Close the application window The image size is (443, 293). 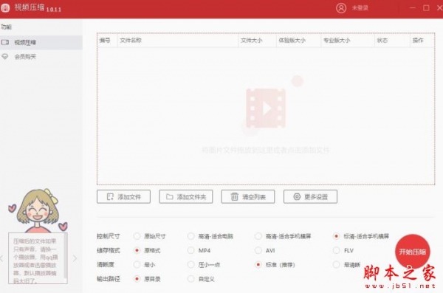tap(440, 8)
